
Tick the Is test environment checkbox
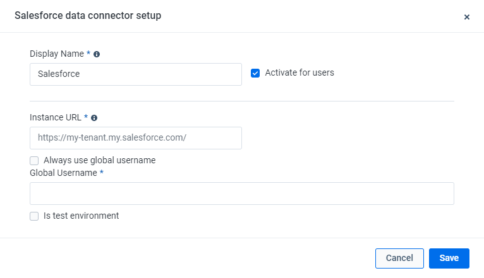click(x=34, y=216)
